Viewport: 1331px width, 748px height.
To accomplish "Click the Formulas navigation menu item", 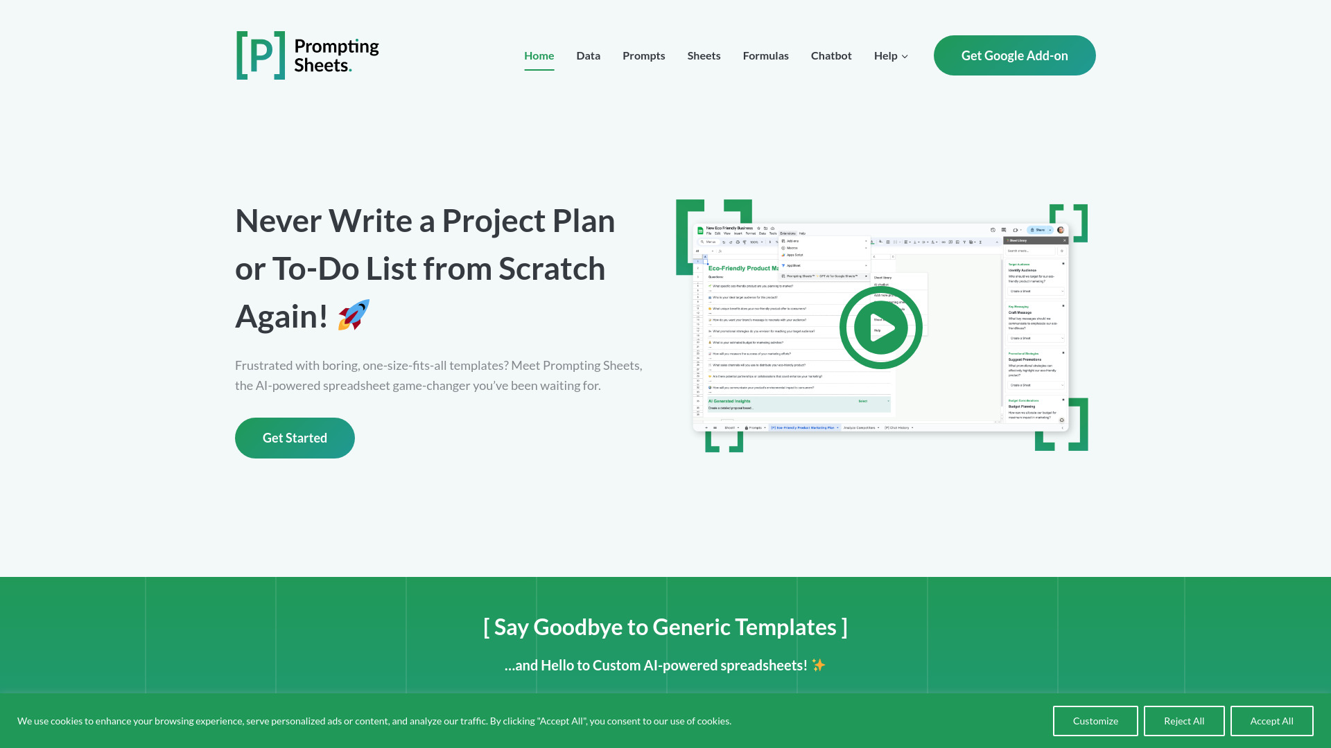I will [x=766, y=55].
